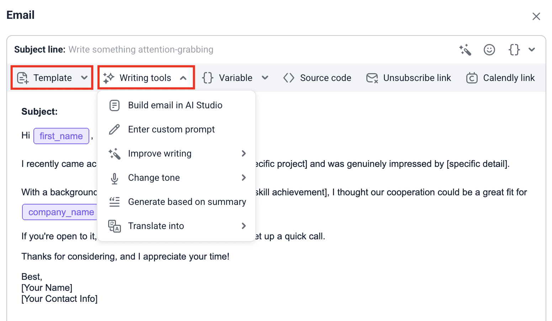Click the Variable curly braces icon in toolbar
Image resolution: width=552 pixels, height=321 pixels.
pyautogui.click(x=208, y=78)
